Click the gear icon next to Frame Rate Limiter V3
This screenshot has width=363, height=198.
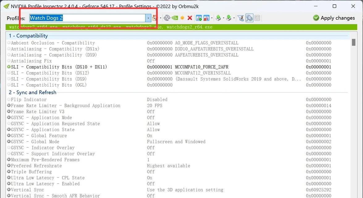[9, 111]
